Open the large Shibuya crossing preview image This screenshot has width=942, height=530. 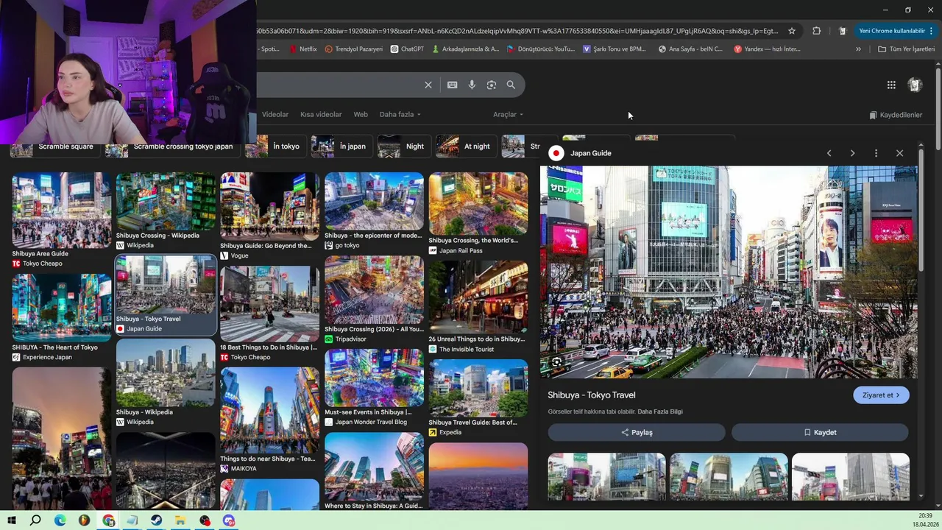tap(729, 272)
